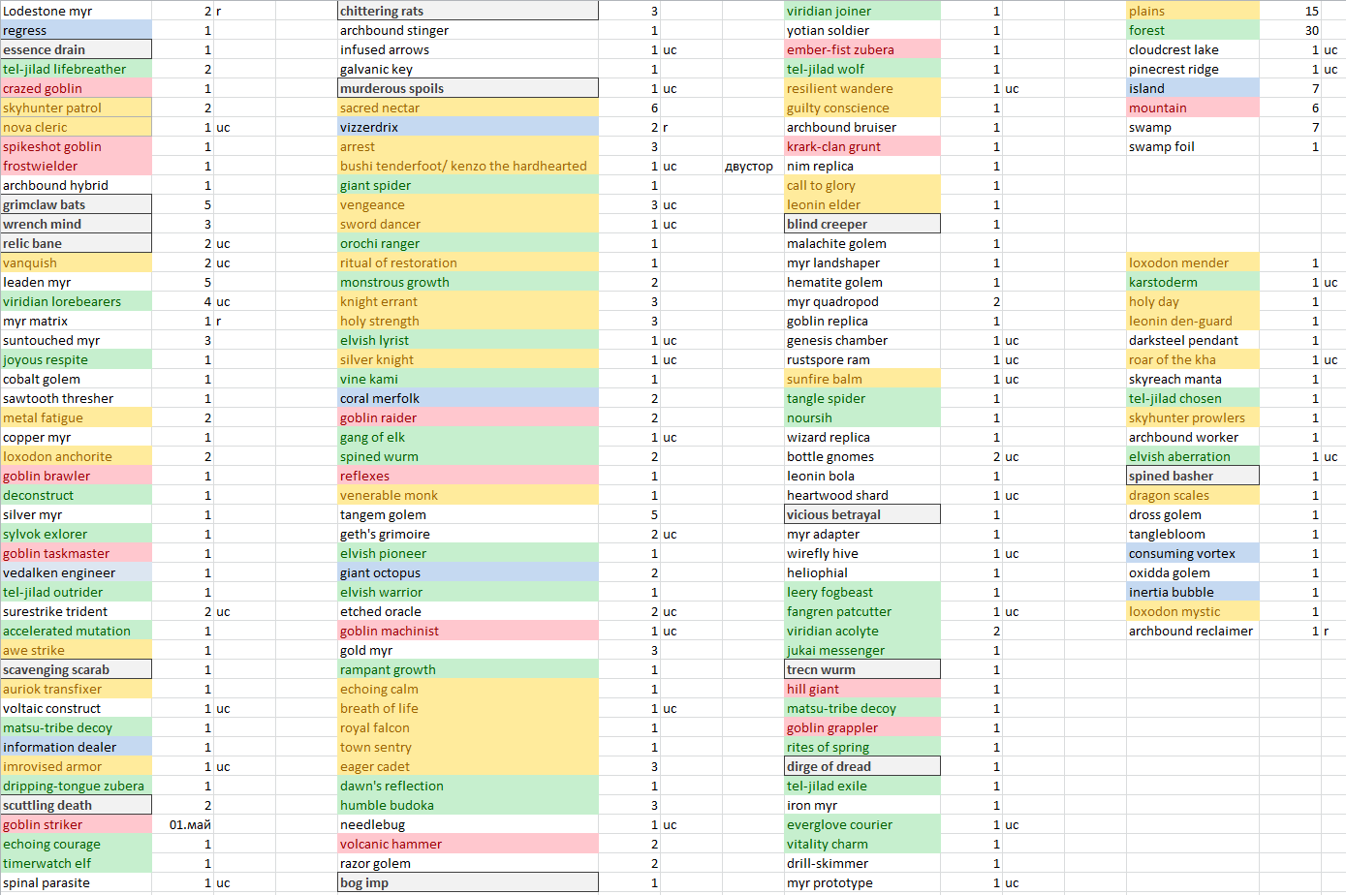
Task: Select the 'guilty conscience' cell
Action: pos(862,108)
